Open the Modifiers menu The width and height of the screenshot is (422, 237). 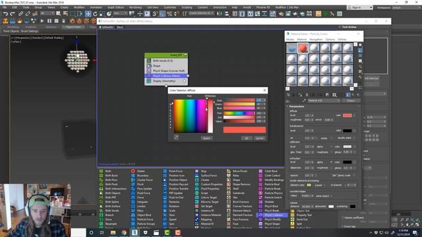(79, 7)
